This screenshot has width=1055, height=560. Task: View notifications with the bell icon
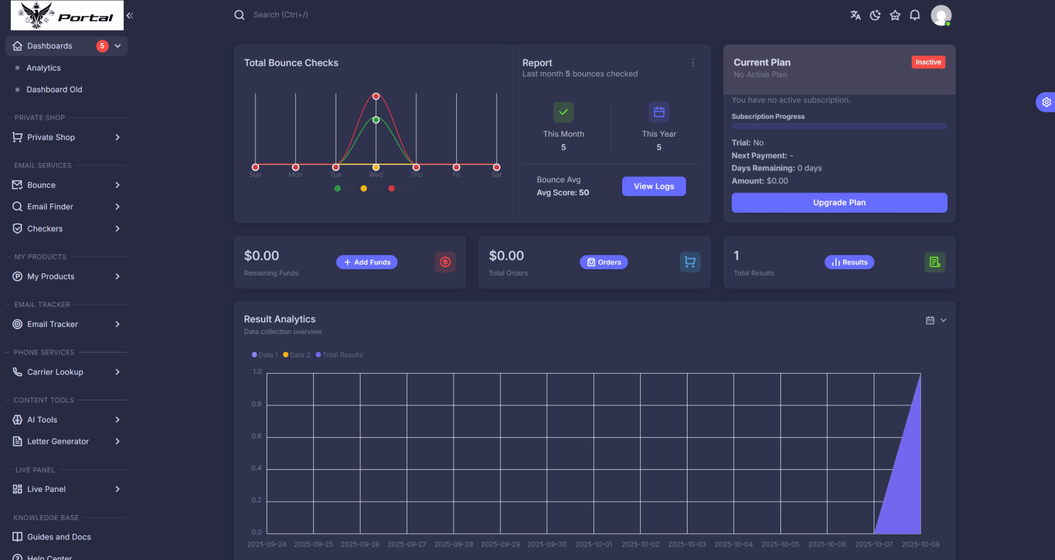click(914, 14)
